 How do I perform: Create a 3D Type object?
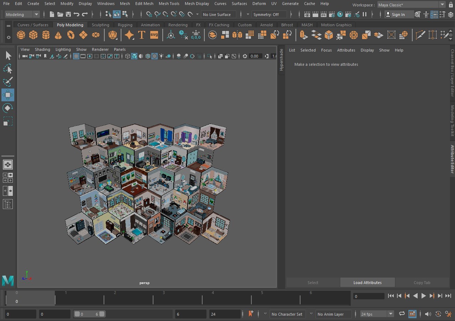click(x=141, y=35)
